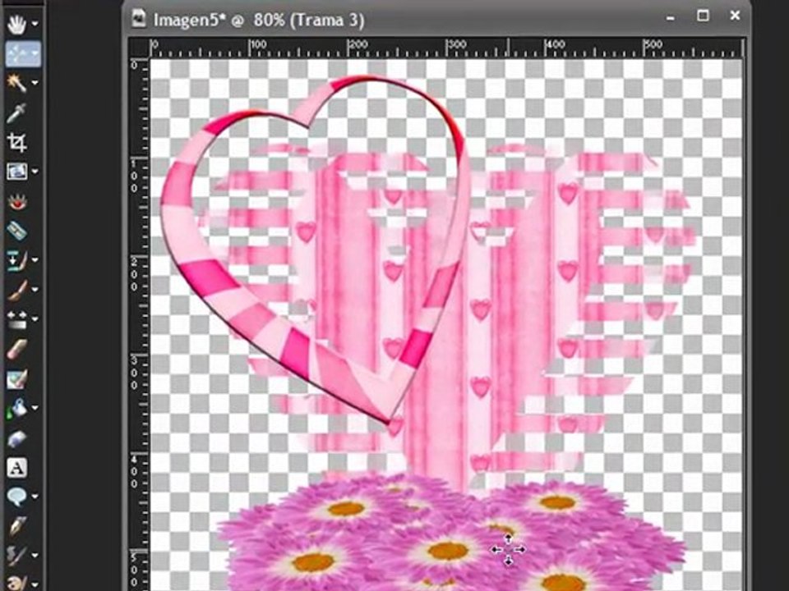Select the highlighted Move tool
Image resolution: width=789 pixels, height=591 pixels.
click(18, 53)
